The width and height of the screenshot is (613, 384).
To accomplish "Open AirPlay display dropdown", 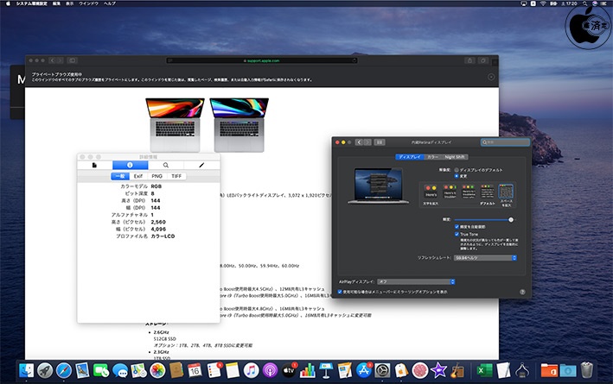I will pos(416,282).
